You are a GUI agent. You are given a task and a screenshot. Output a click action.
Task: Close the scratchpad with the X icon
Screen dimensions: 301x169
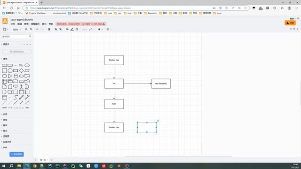[x=30, y=44]
